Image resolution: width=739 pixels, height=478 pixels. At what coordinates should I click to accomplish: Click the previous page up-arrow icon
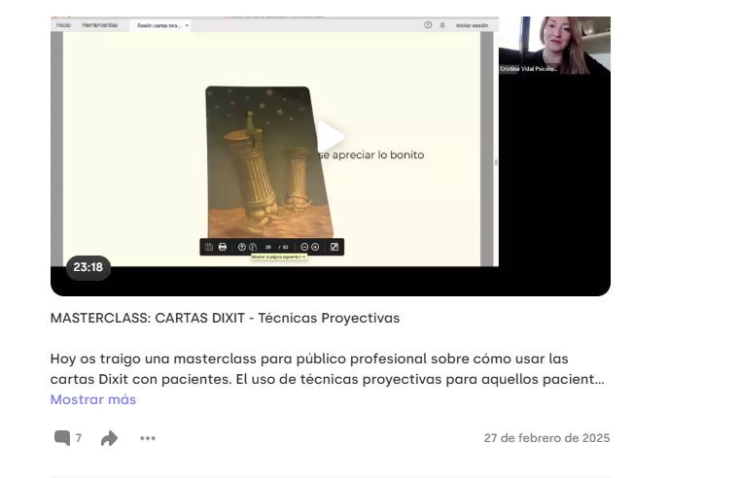pos(242,247)
